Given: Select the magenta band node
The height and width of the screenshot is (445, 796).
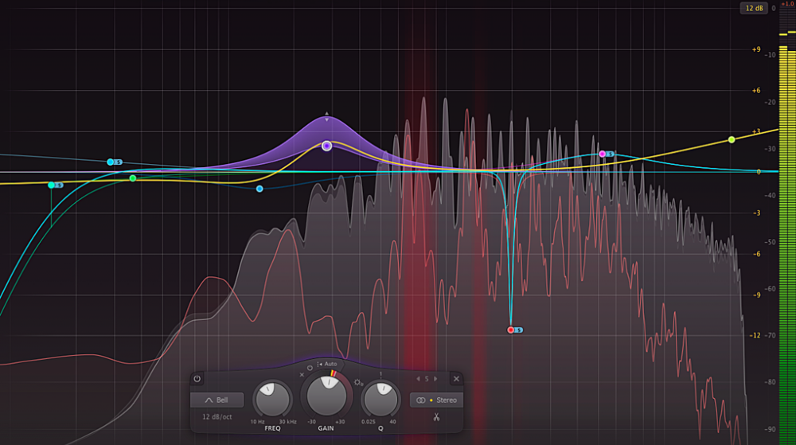Looking at the screenshot, I should point(602,154).
